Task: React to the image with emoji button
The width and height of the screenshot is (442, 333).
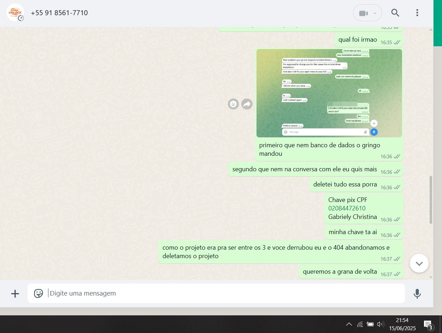Action: coord(233,104)
